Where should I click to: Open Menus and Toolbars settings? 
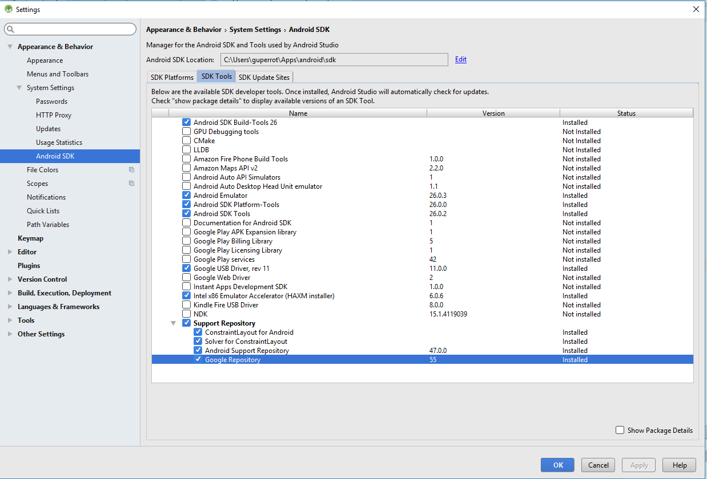tap(58, 74)
